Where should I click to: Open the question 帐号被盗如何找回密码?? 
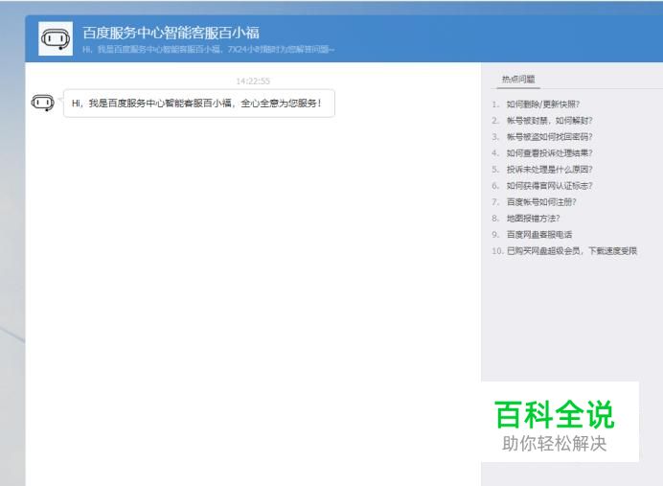pos(549,137)
